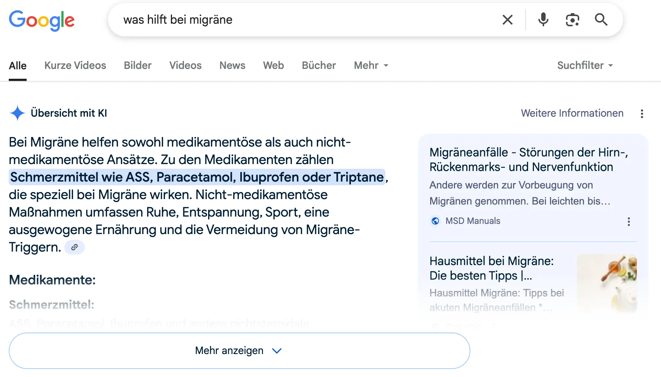Viewport: 661px width, 377px height.
Task: Click the MSD Manuals source name
Action: (473, 221)
